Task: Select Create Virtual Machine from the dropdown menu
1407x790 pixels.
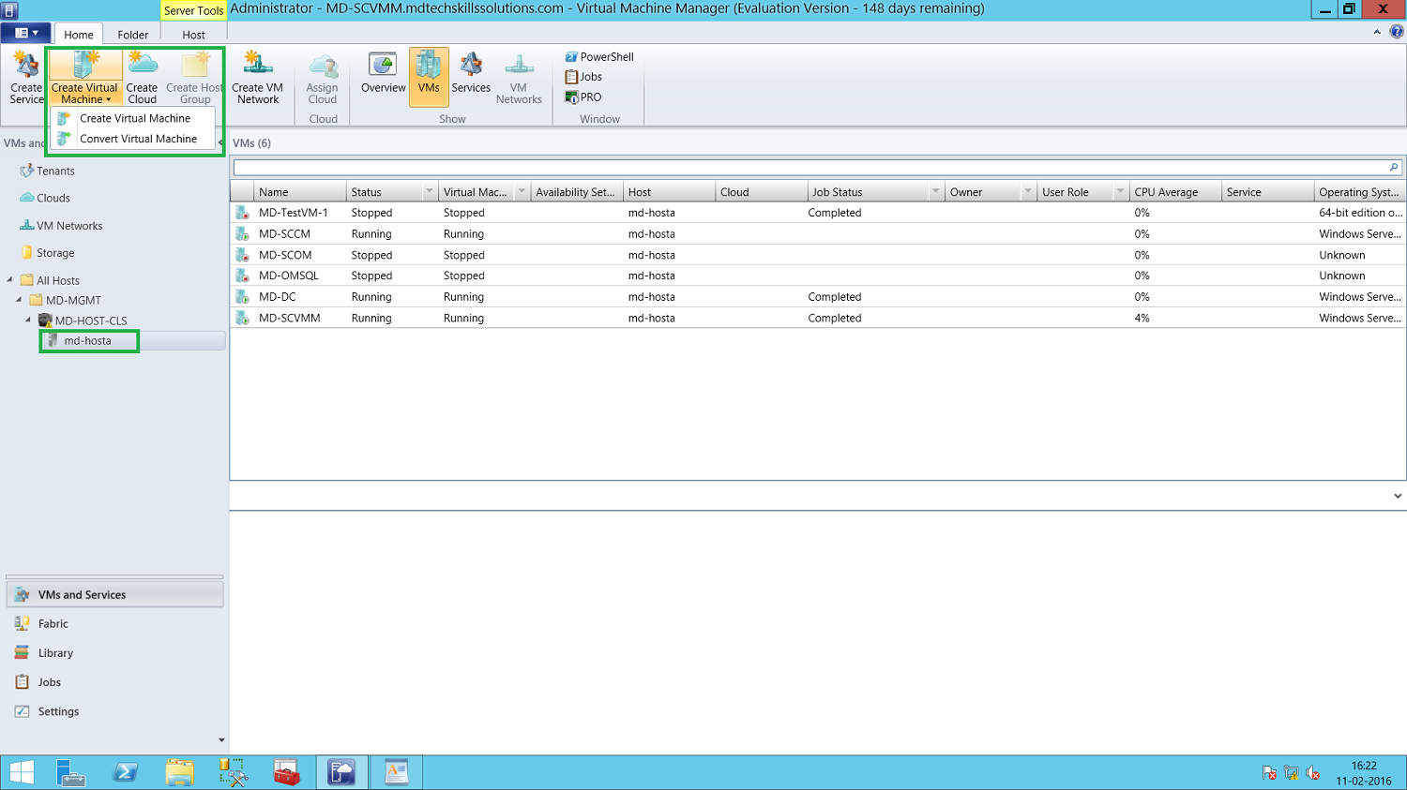Action: click(x=135, y=118)
